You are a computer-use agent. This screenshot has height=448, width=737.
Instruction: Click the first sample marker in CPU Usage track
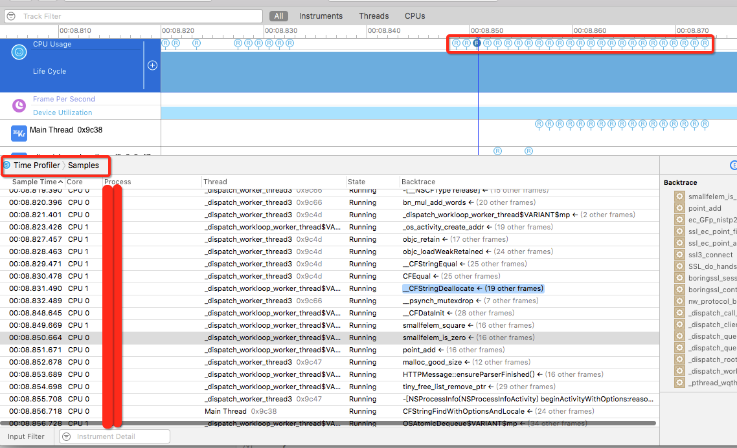pos(165,43)
